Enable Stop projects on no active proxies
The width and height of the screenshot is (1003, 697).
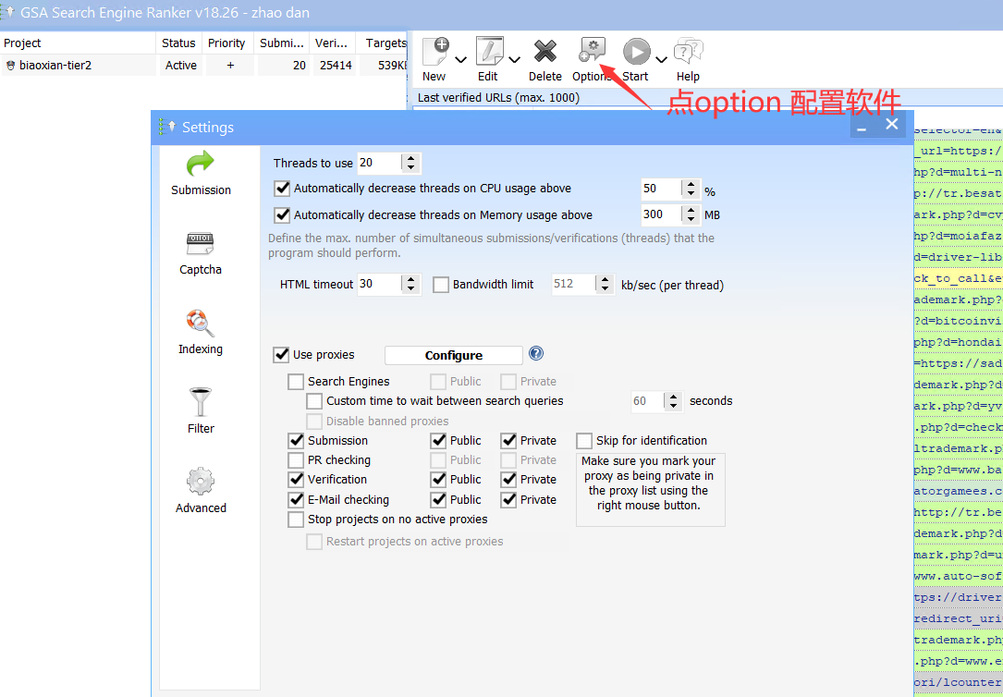[x=296, y=520]
